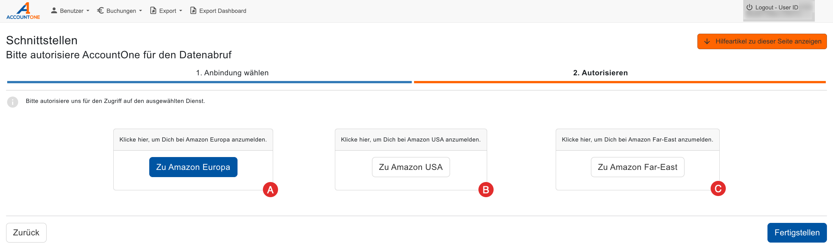Click red marker B badge
This screenshot has width=833, height=249.
coord(486,190)
